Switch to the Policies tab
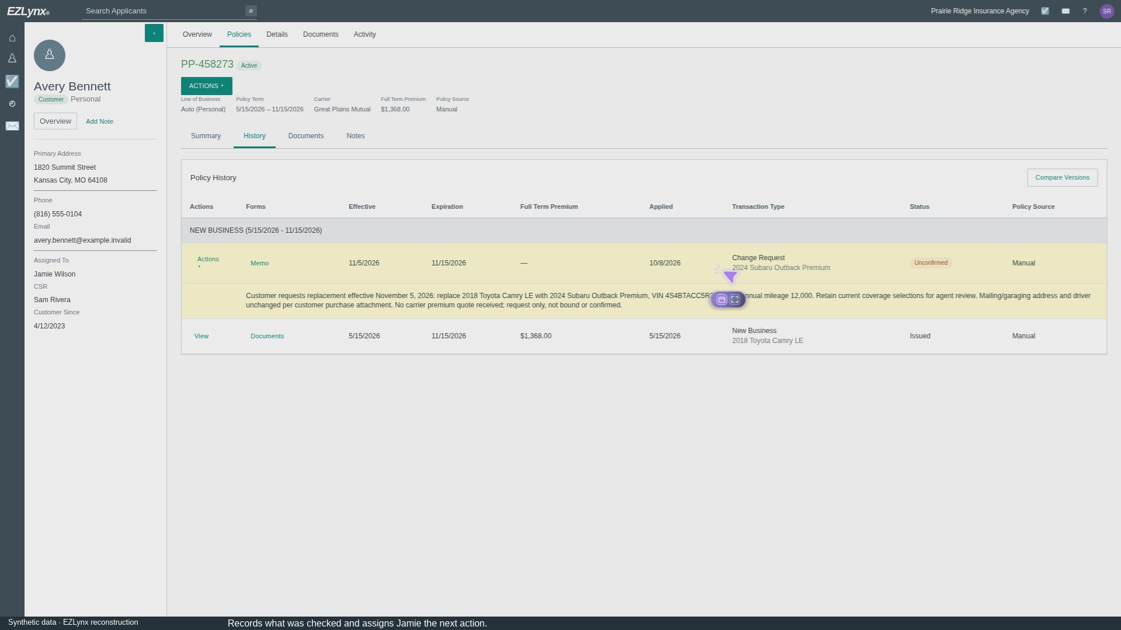This screenshot has width=1121, height=630. 239,34
